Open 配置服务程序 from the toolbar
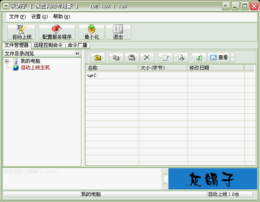This screenshot has height=202, width=260. pyautogui.click(x=57, y=32)
